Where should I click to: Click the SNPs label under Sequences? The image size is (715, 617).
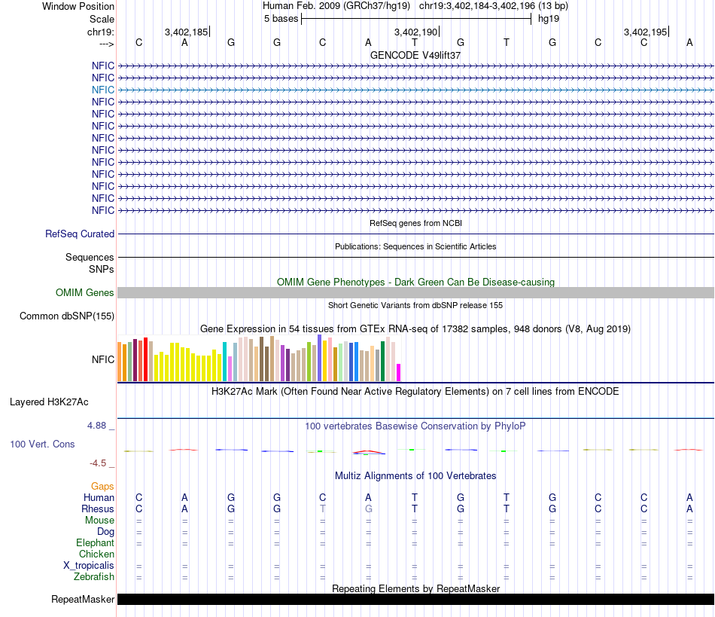pyautogui.click(x=102, y=269)
